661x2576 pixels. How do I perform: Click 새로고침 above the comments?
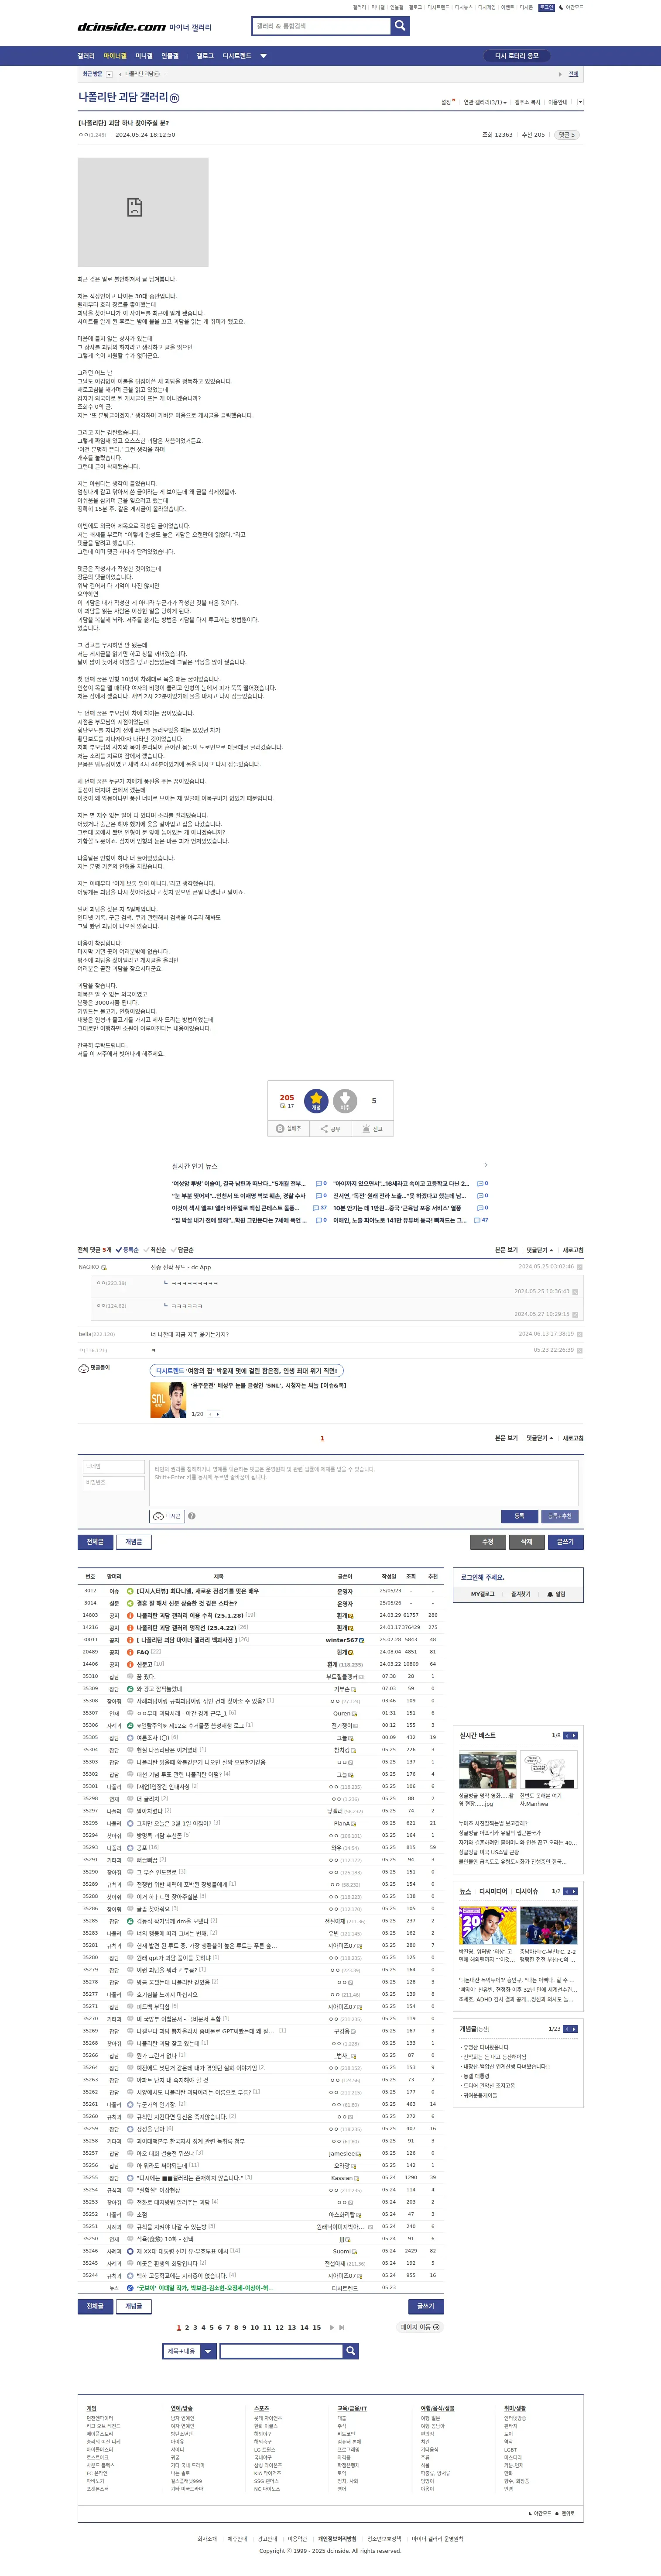click(x=573, y=1250)
